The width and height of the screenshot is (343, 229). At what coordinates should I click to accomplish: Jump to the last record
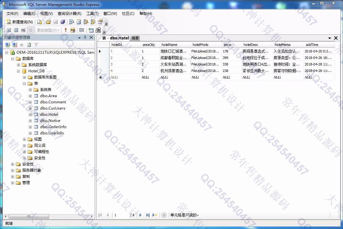[x=148, y=215]
